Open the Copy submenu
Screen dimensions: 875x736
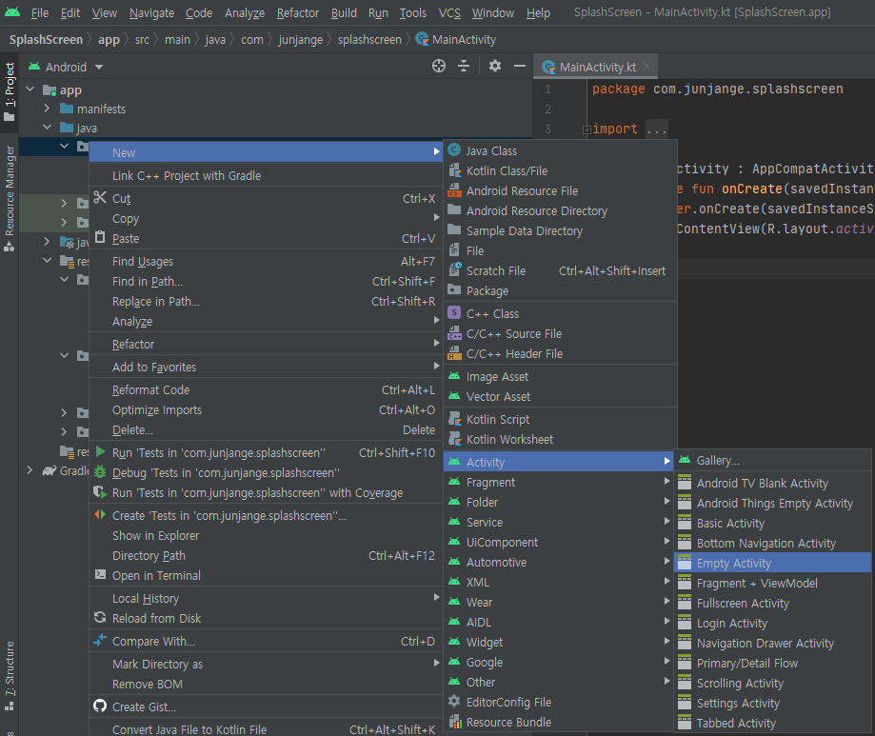point(266,219)
